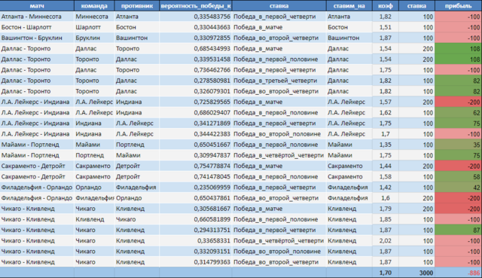Click the coefficient cell 1,79
482x278 pixels.
click(386, 209)
